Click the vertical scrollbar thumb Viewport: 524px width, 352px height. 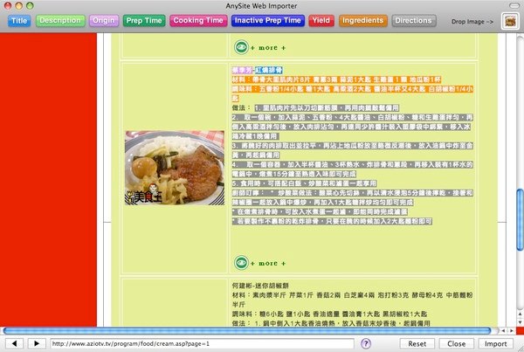point(520,219)
